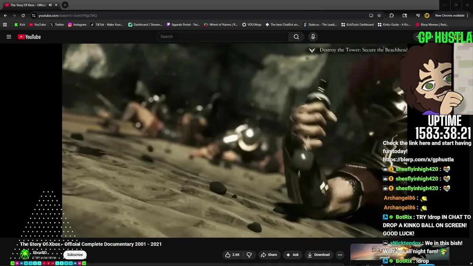Open XboxBG channel avatar
473x266 pixels.
25,254
